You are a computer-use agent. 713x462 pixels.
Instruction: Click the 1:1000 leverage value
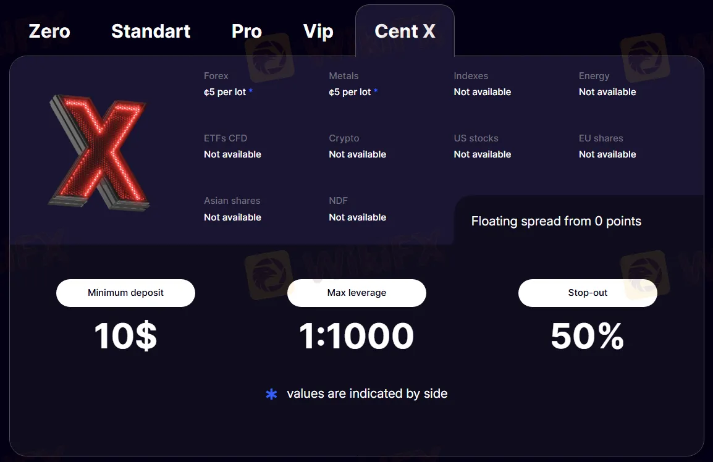coord(356,337)
